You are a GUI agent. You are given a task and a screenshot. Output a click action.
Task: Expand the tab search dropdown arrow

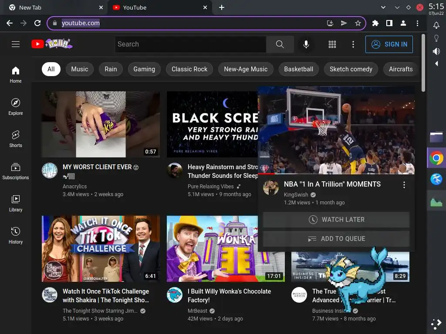coord(383,7)
